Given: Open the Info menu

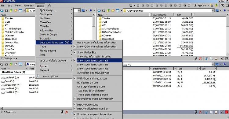Looking at the screenshot, I should 49,6.
